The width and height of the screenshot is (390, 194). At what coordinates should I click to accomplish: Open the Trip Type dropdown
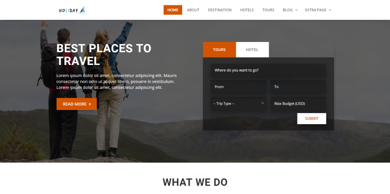(238, 103)
